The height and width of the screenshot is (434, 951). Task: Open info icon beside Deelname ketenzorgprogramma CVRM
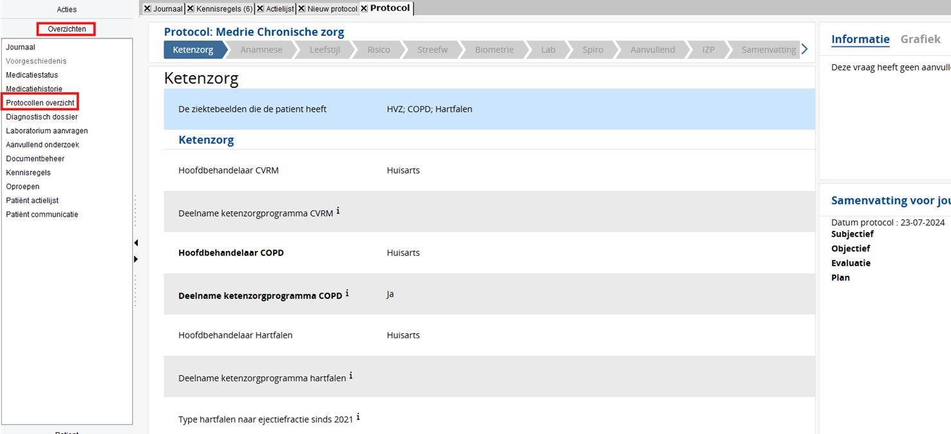click(338, 211)
